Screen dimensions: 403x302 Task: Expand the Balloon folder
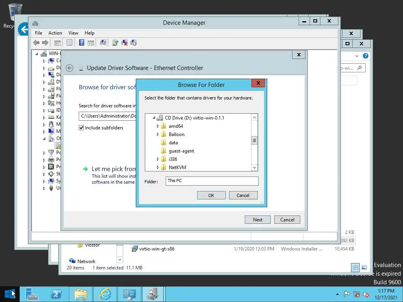pyautogui.click(x=158, y=134)
